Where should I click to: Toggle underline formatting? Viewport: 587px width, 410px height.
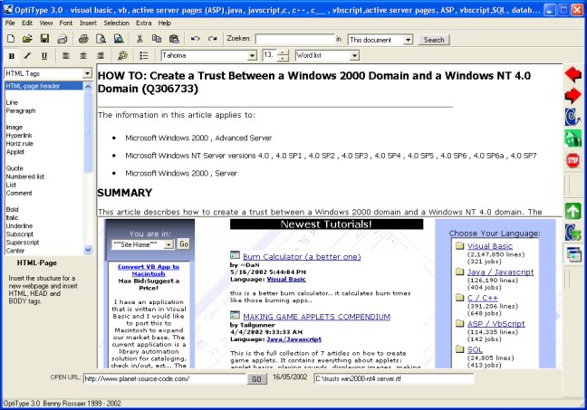coord(44,56)
